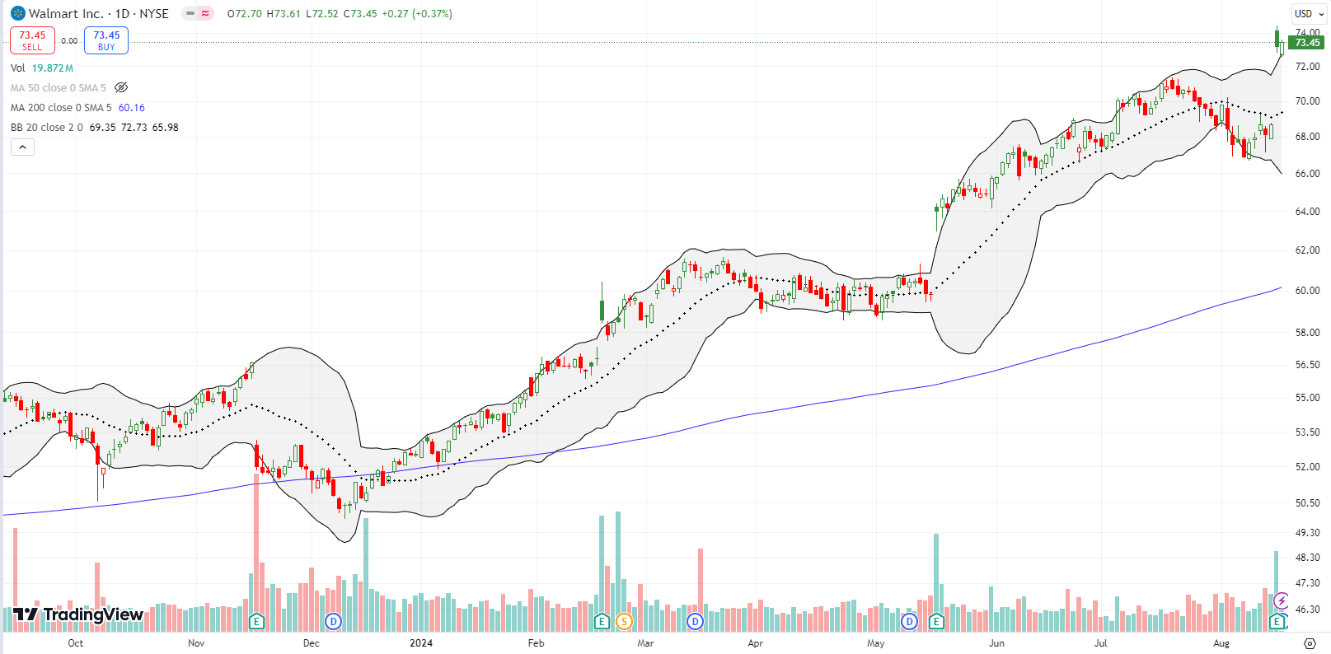The width and height of the screenshot is (1331, 654).
Task: Select the BB 20 close indicator legend
Action: click(x=46, y=128)
